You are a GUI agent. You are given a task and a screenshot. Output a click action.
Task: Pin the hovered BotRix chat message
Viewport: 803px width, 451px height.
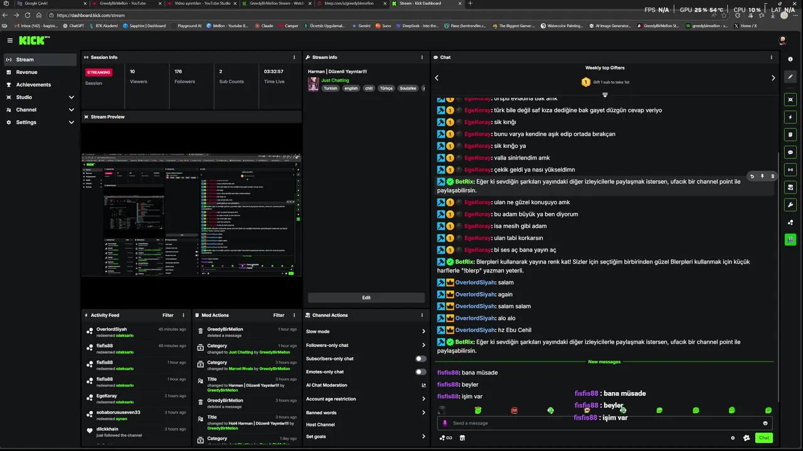[x=762, y=177]
